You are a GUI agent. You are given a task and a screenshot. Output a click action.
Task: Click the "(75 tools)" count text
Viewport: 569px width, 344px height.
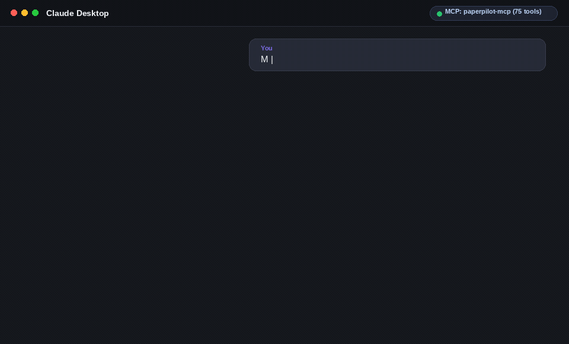527,12
